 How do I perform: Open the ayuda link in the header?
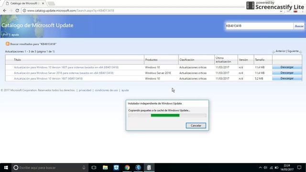tap(15, 35)
